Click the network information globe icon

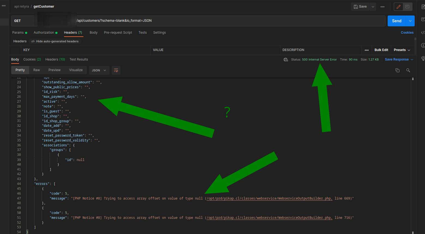point(286,59)
